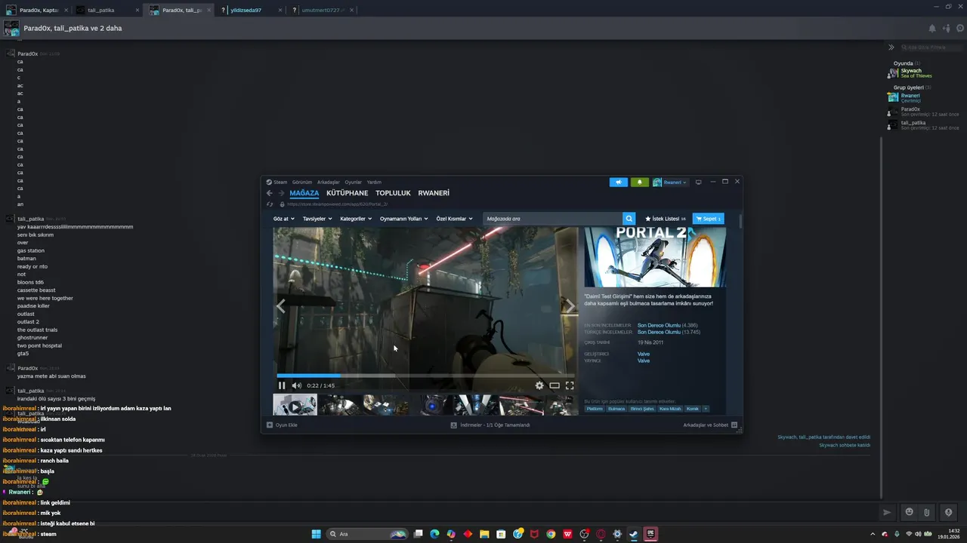Click the Portal 2 header image
The image size is (967, 543).
(x=655, y=257)
